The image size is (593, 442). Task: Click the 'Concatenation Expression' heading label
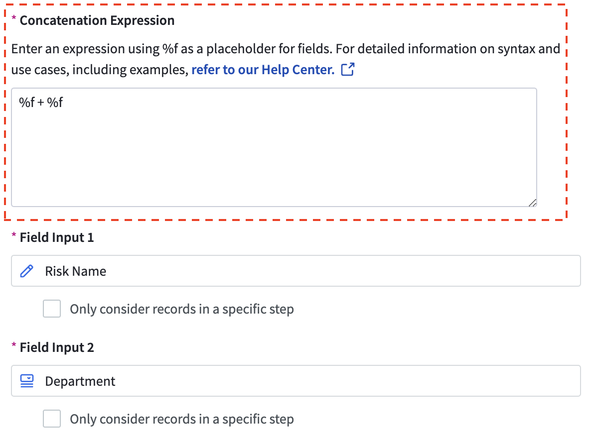[97, 20]
